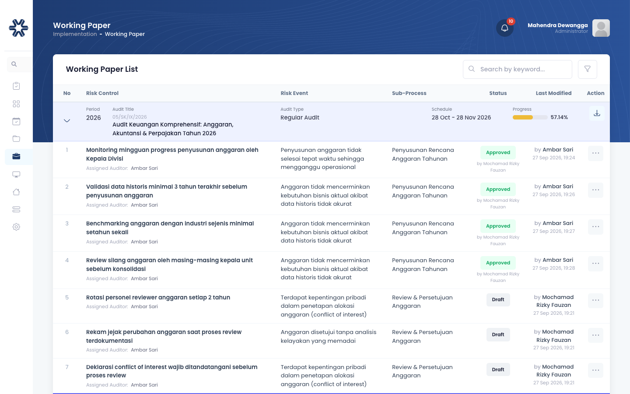This screenshot has width=630, height=394.
Task: Focus the Search by keyword field
Action: (x=518, y=69)
